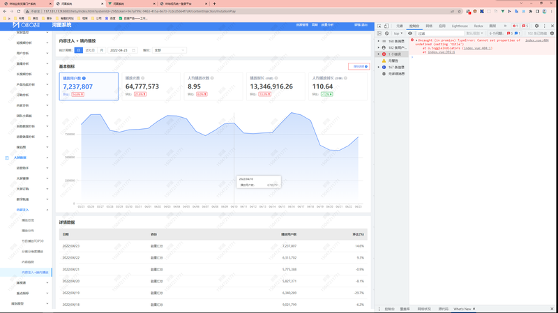Show more DevTools tabs with double chevron
Screen dimensions: 558x313
505,26
